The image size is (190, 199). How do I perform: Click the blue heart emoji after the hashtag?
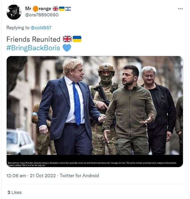click(67, 48)
